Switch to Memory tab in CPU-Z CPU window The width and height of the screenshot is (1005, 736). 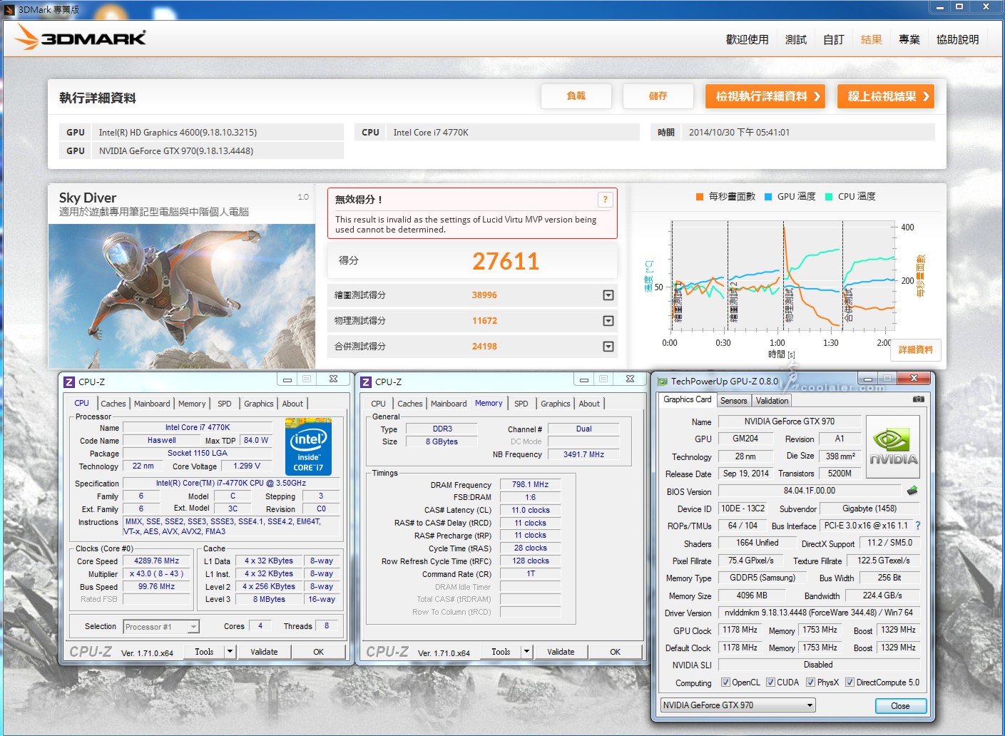click(x=192, y=404)
